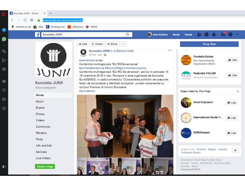Viewport: 245px width, 184px height.
Task: Click the Facebook logo
Action: click(x=37, y=34)
